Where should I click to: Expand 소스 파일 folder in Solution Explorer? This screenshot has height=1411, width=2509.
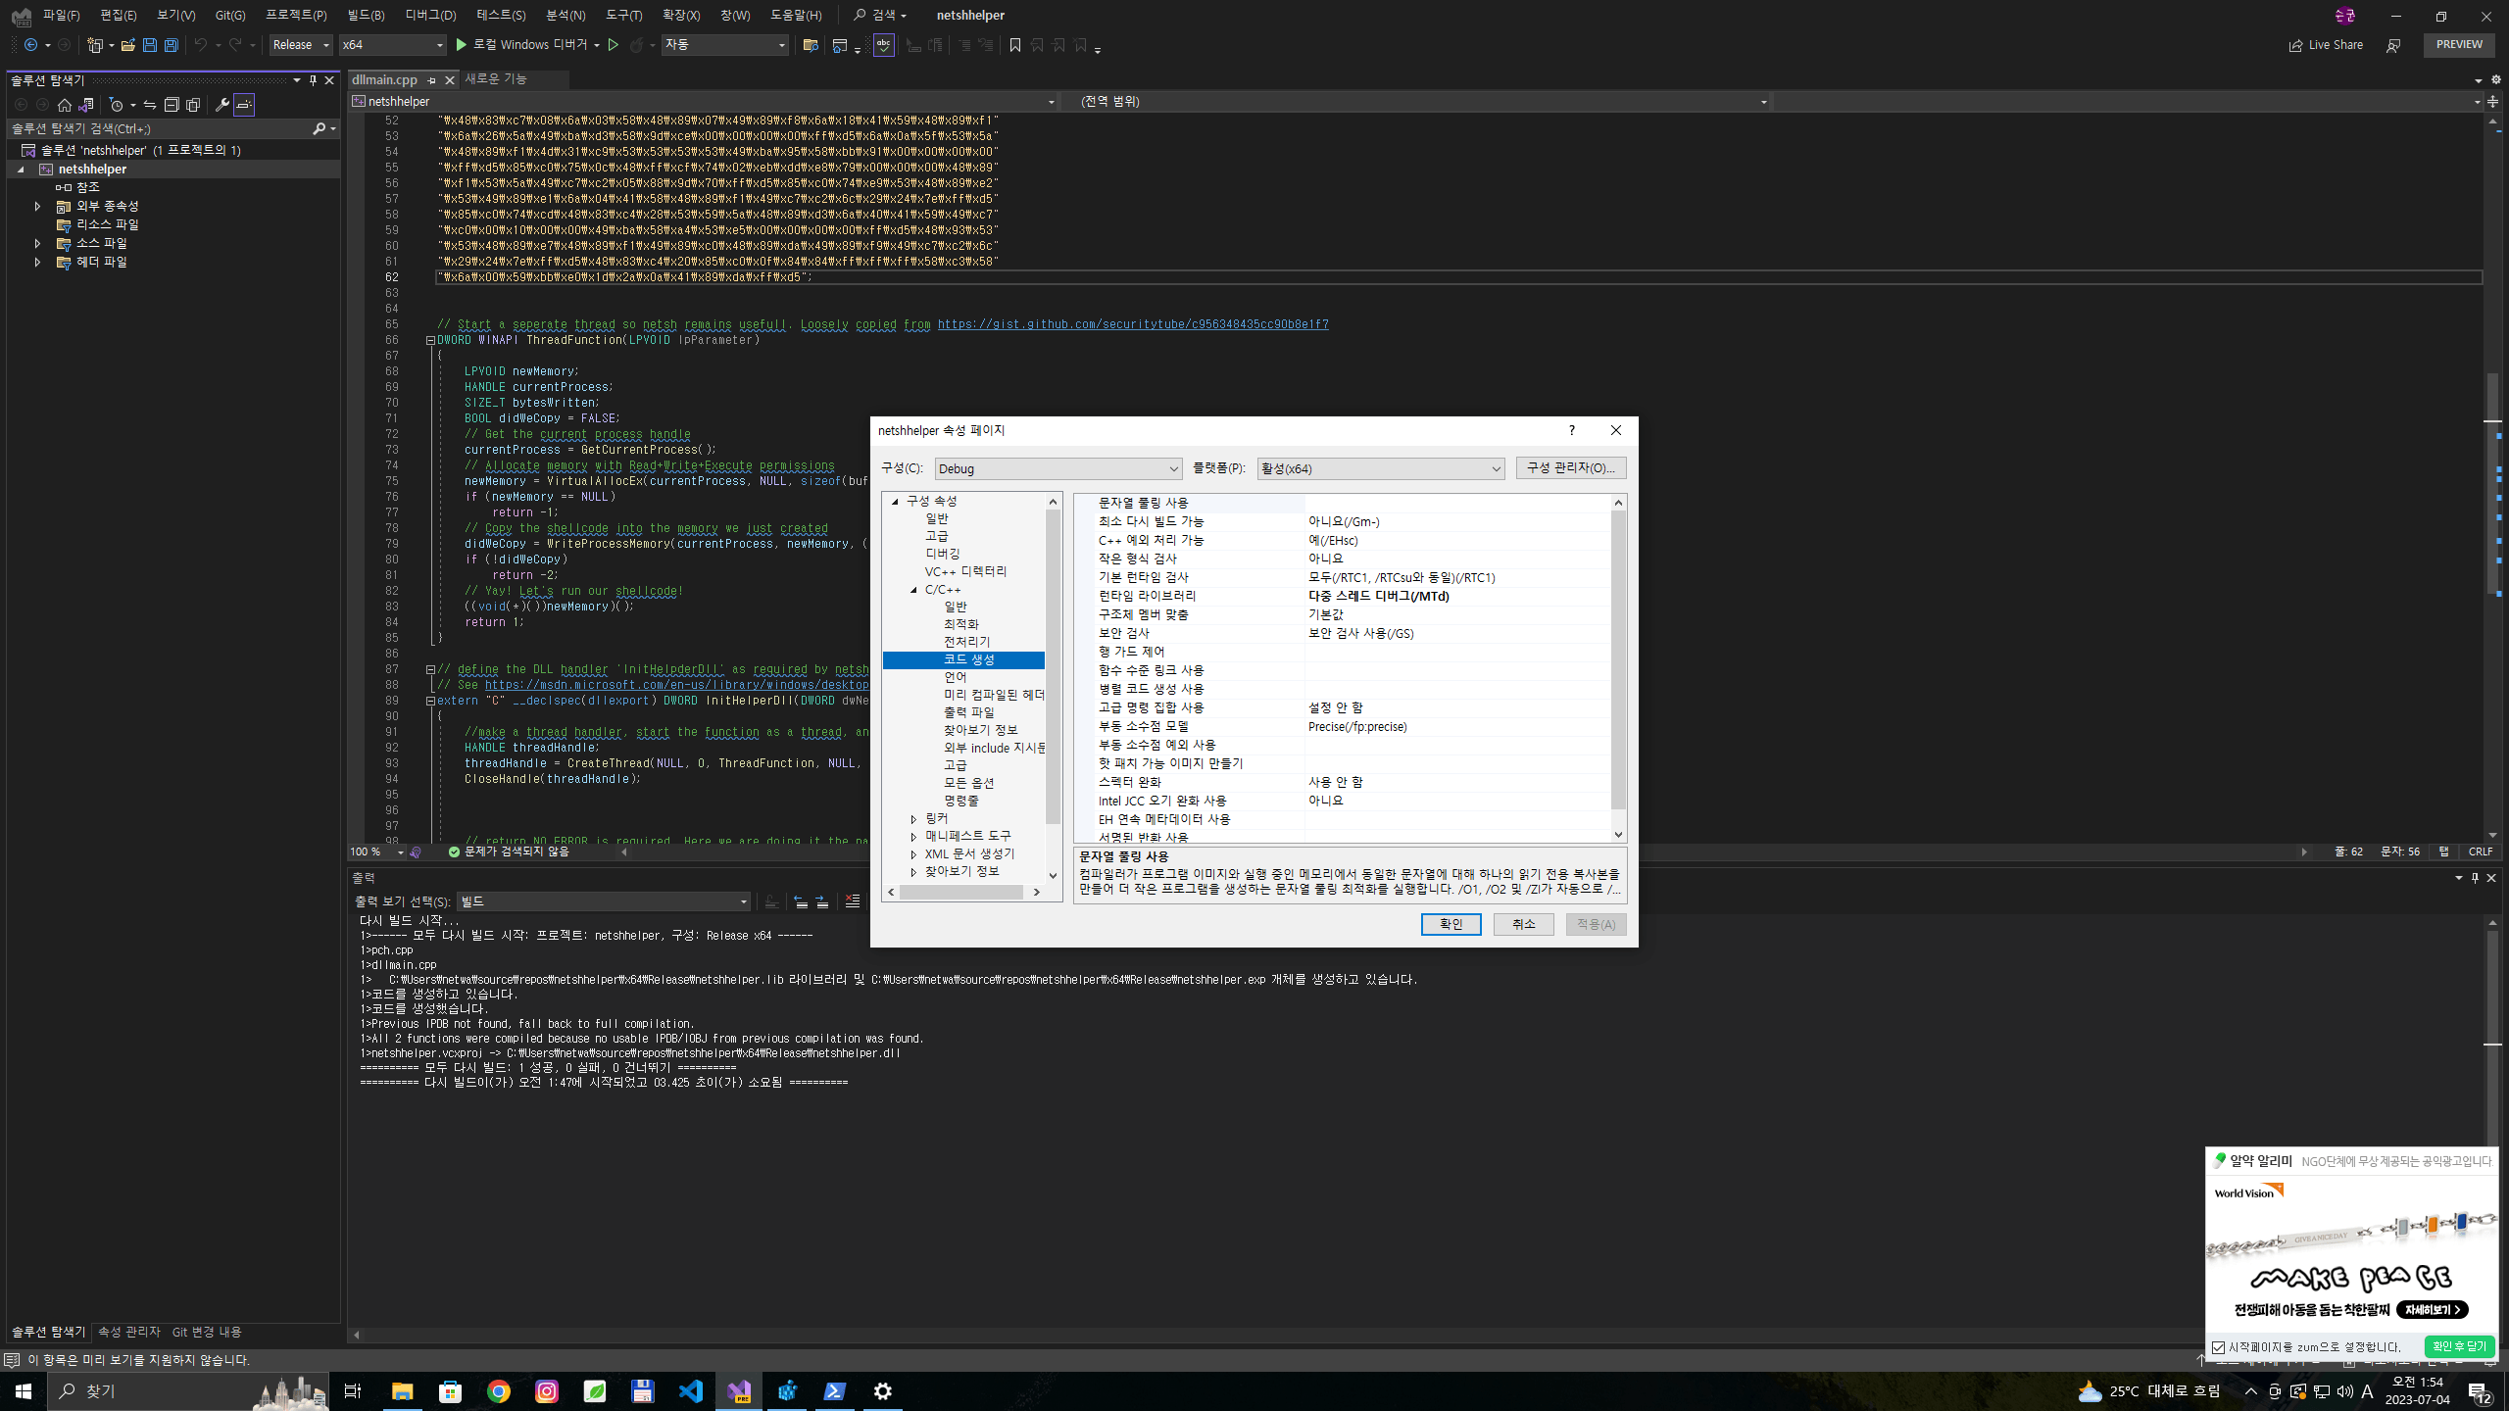coord(37,243)
